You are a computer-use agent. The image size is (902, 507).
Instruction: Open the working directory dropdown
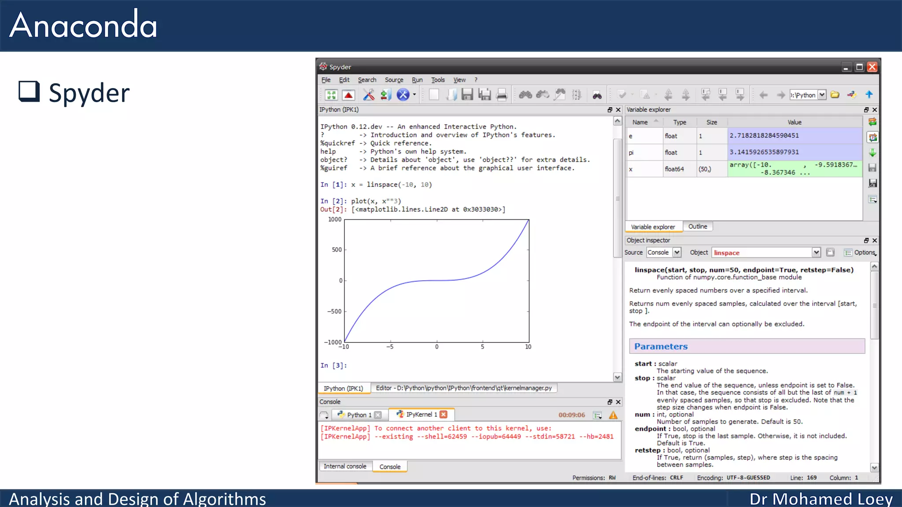(x=822, y=95)
